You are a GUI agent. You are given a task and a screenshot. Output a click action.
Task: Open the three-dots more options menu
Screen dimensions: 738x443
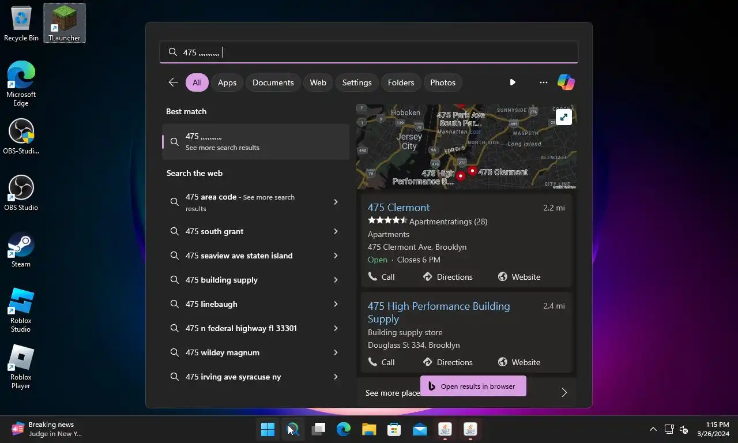pos(543,82)
